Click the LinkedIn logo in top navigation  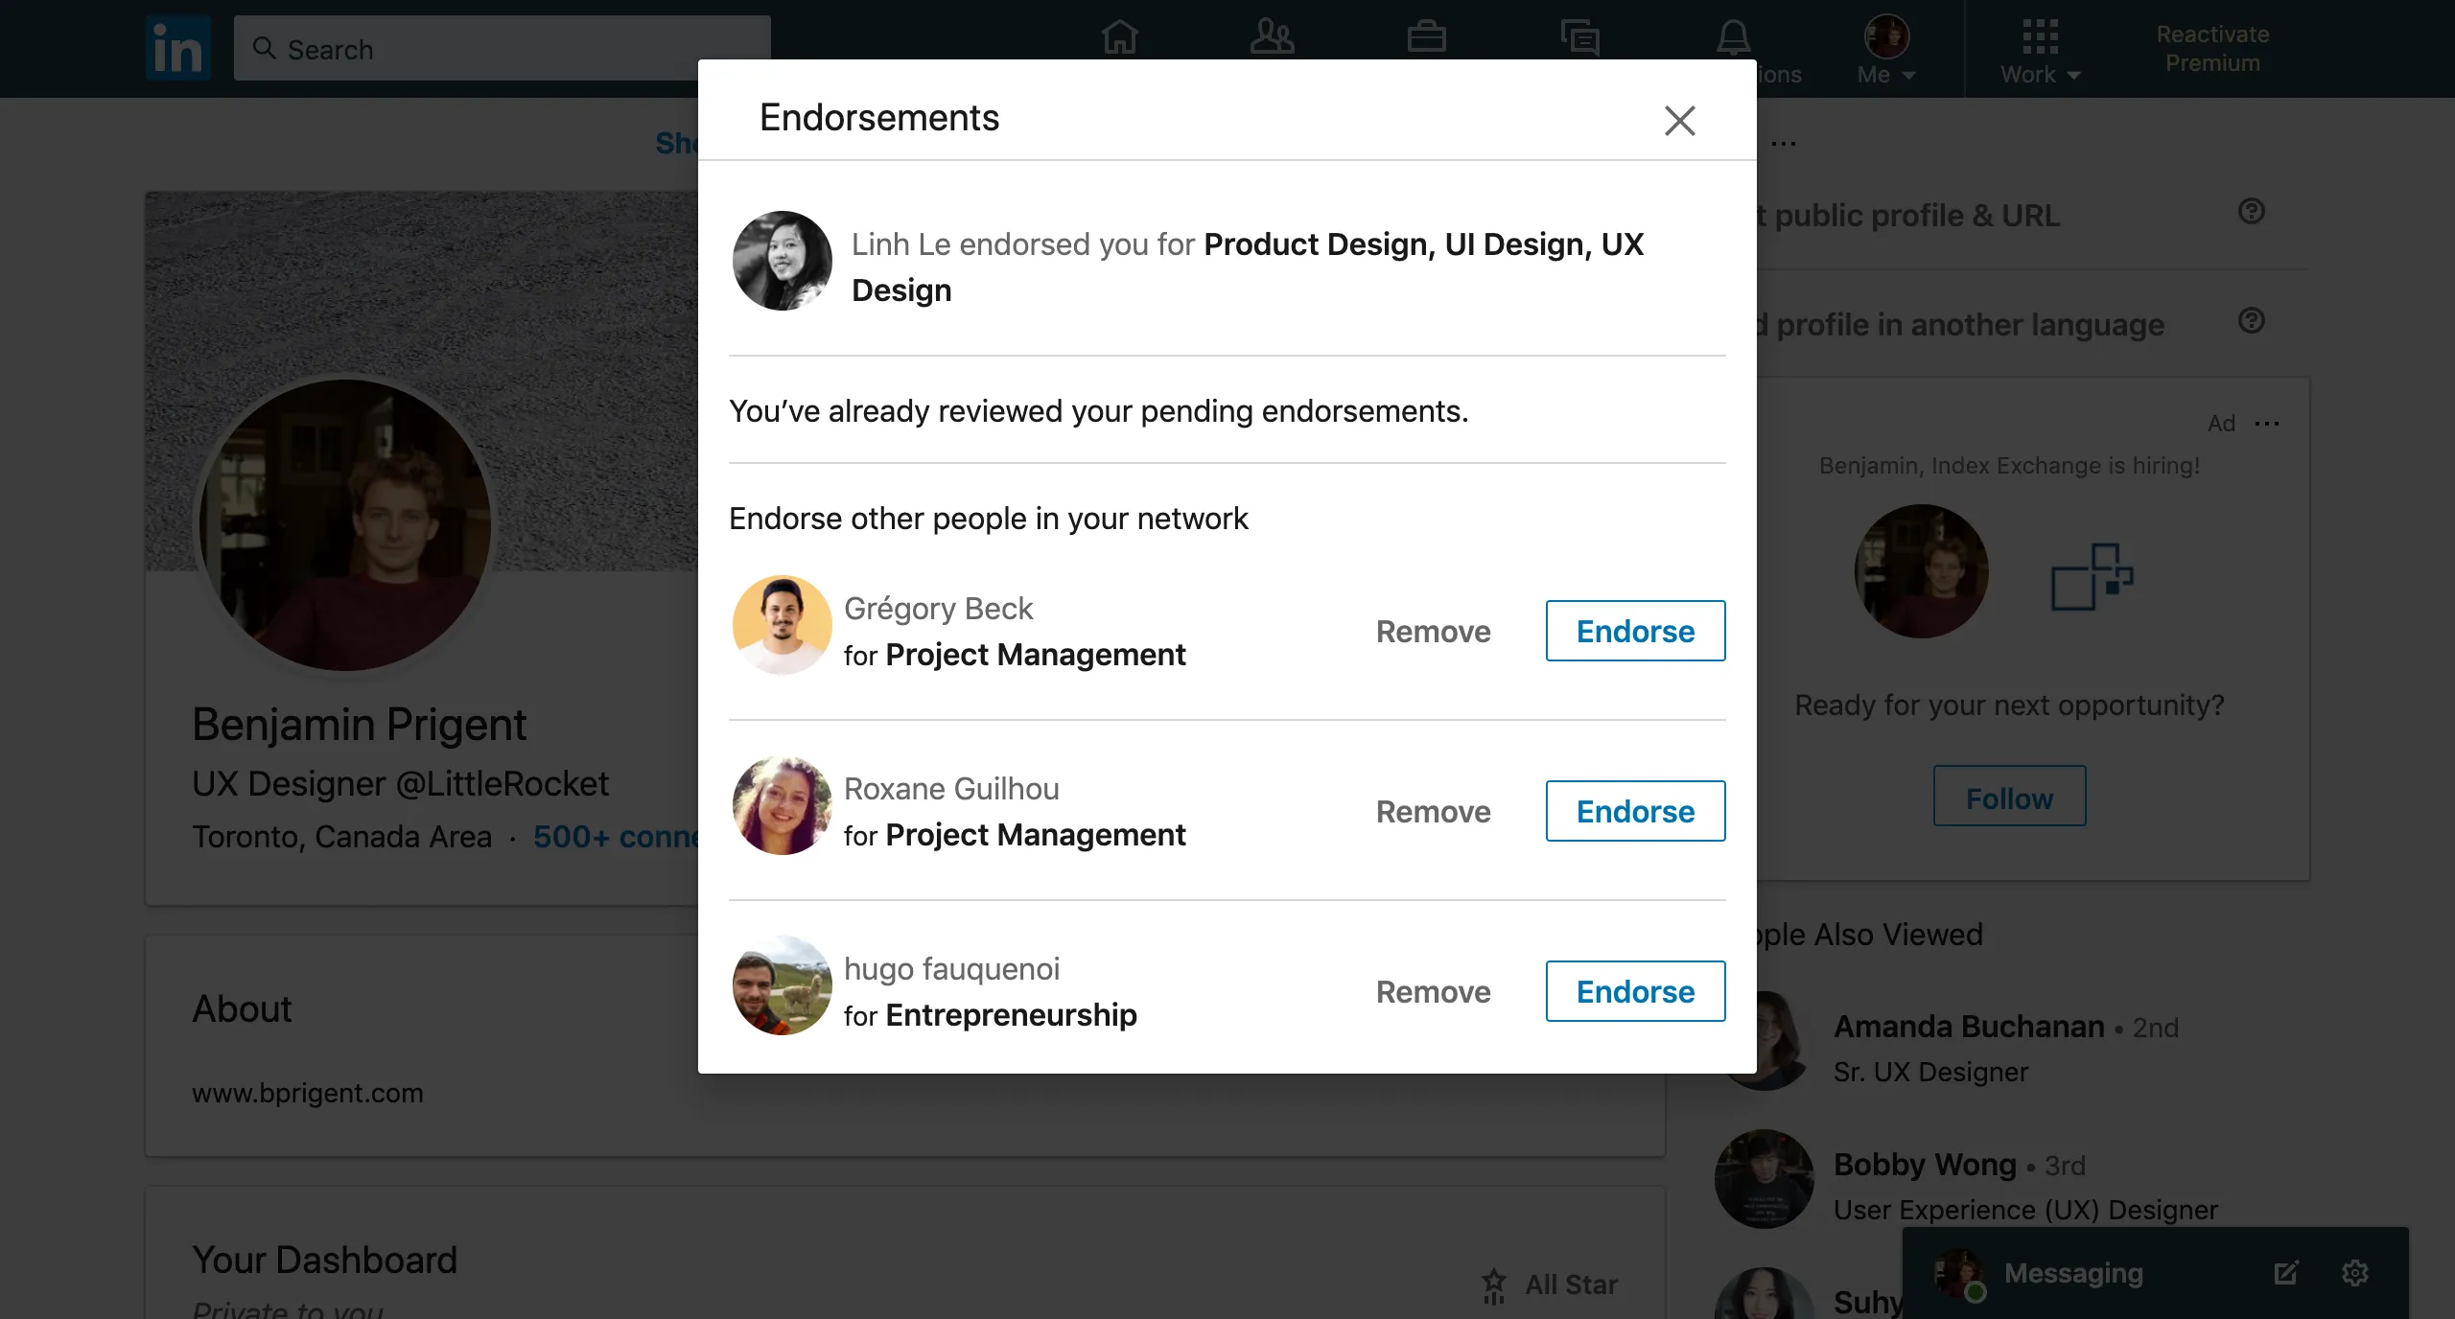(x=177, y=48)
